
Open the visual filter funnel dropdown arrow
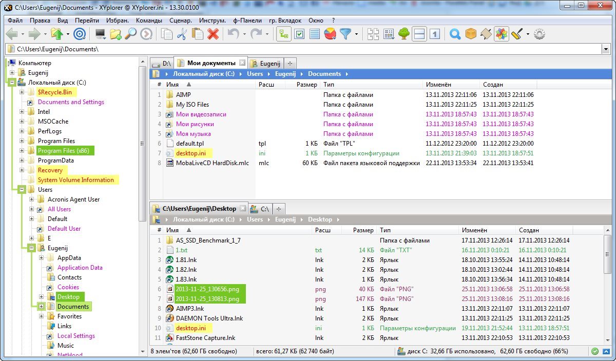pos(356,34)
